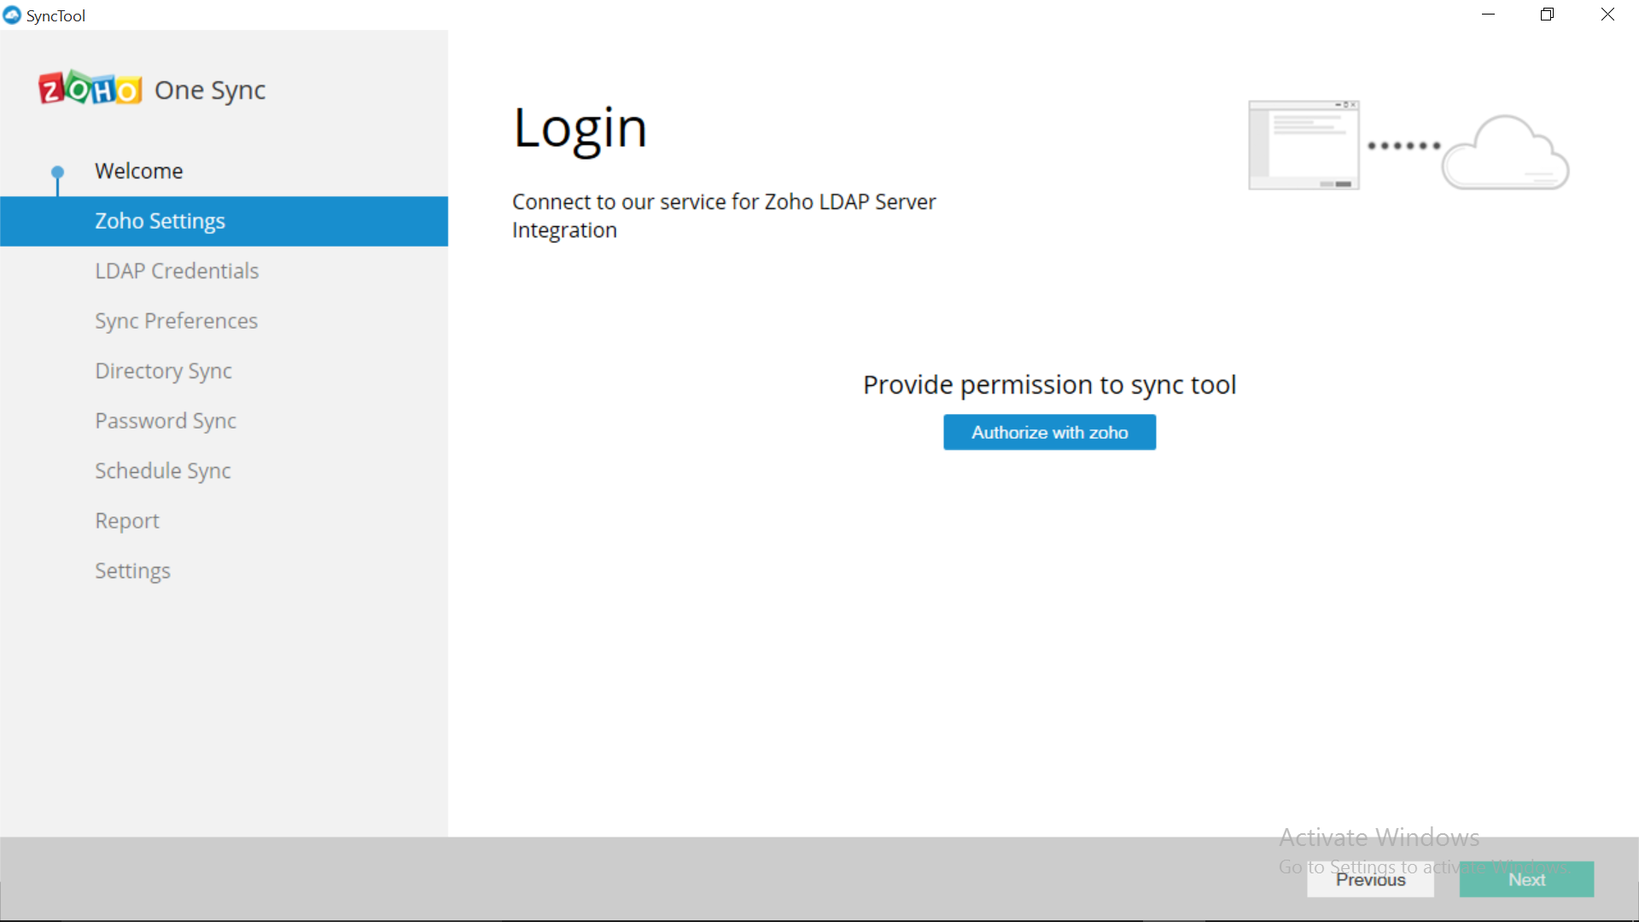Restore down the SyncTool window
Image resolution: width=1639 pixels, height=922 pixels.
[x=1547, y=15]
